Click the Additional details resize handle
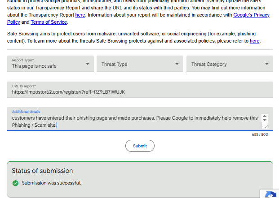279x198 pixels. [x=266, y=126]
